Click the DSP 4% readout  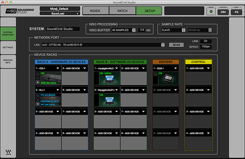[x=236, y=12]
